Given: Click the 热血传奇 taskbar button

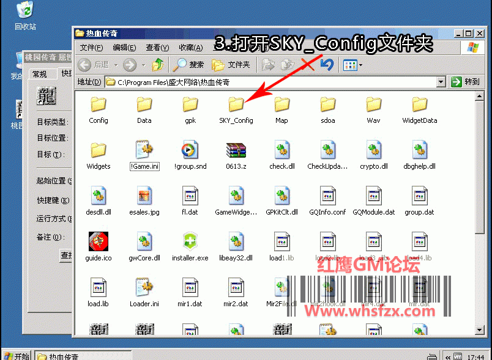Looking at the screenshot, I should [x=83, y=356].
